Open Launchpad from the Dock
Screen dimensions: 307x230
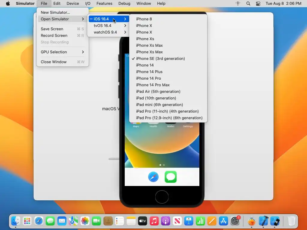click(27, 221)
